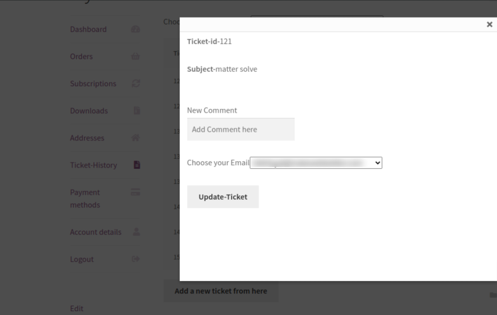This screenshot has width=497, height=315.
Task: Click the Orders basket icon
Action: [x=136, y=56]
